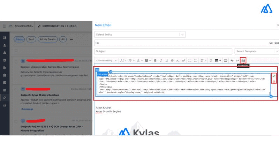Open the font family dropdown
279x157 pixels.
(x=131, y=60)
